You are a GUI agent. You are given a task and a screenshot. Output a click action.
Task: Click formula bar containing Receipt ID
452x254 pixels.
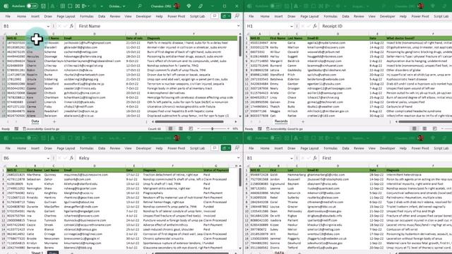coord(386,26)
